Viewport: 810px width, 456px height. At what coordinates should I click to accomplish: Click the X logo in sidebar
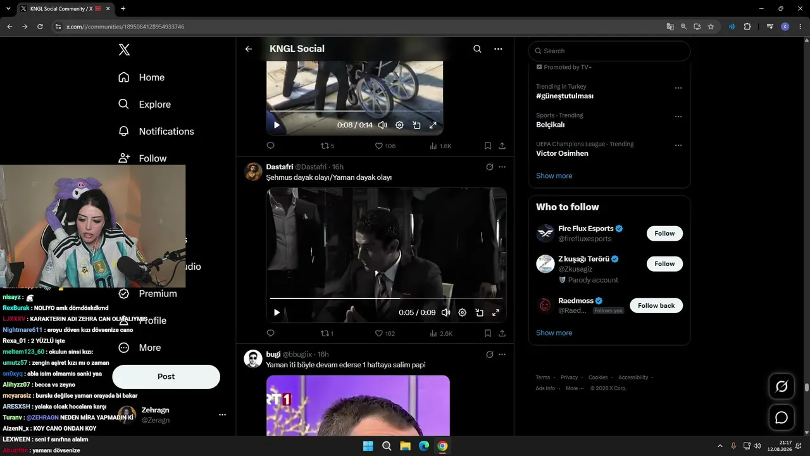point(124,50)
